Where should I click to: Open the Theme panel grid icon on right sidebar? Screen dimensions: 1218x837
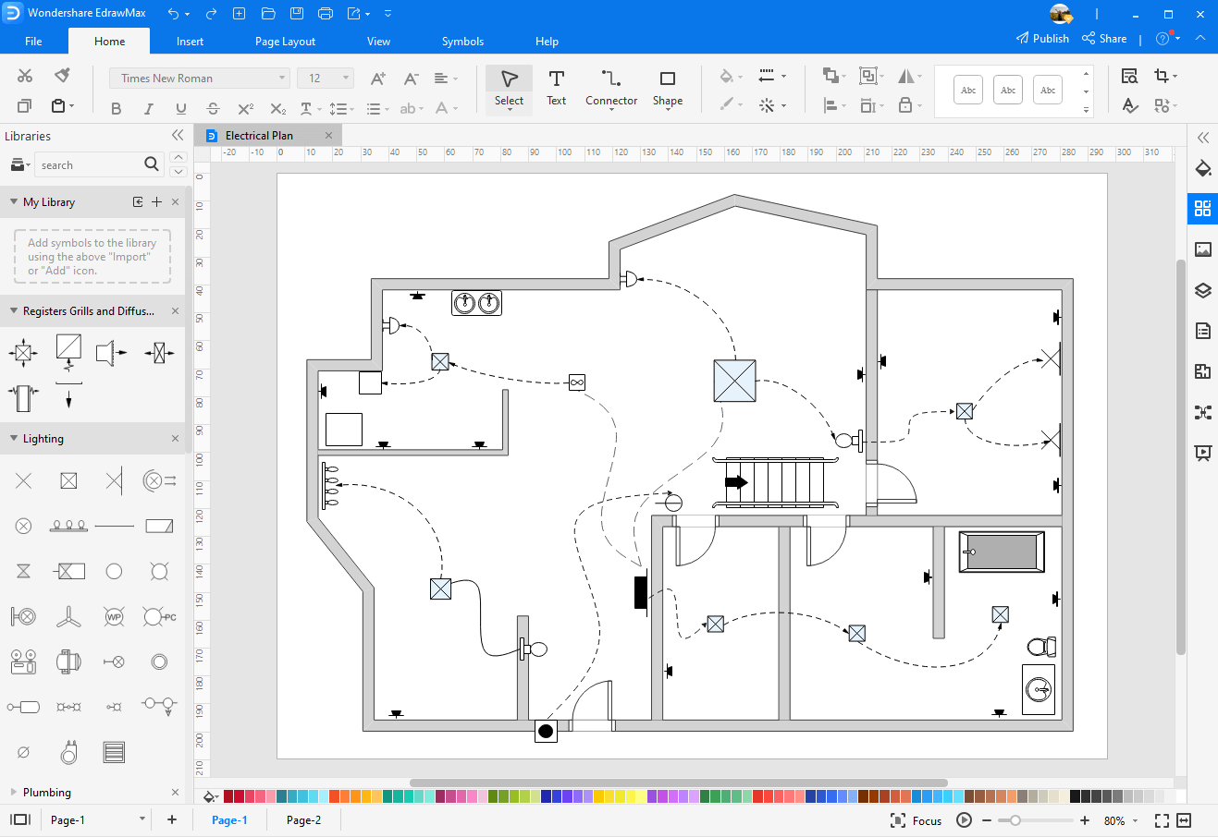(x=1202, y=209)
